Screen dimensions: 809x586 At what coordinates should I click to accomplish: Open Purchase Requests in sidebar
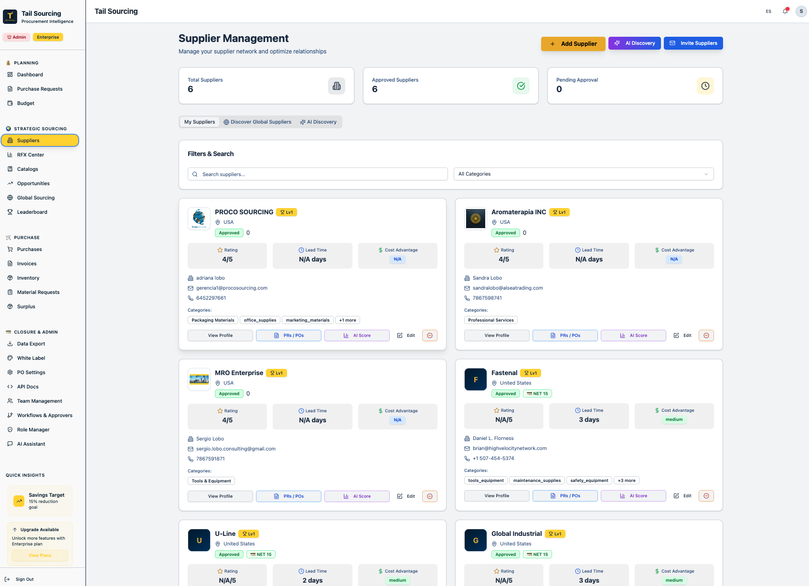point(40,89)
